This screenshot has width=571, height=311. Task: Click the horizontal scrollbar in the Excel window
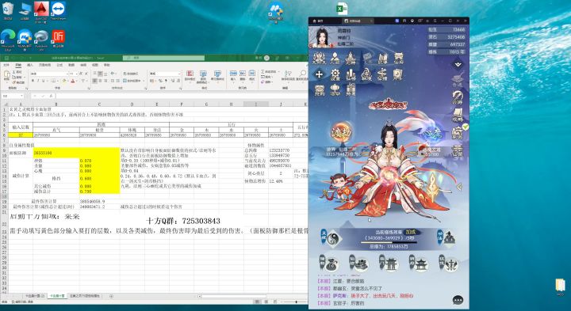tap(233, 296)
